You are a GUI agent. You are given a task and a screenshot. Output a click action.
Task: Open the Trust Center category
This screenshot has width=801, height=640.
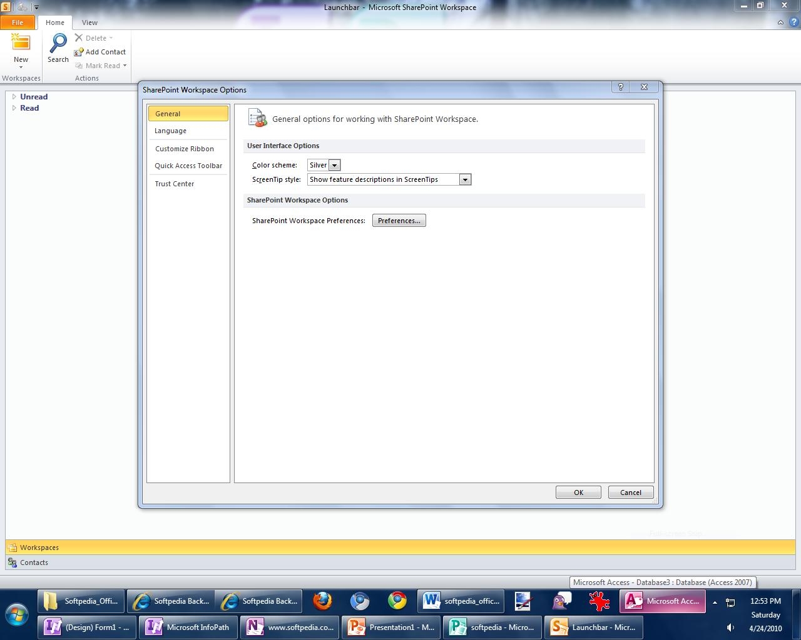[188, 184]
